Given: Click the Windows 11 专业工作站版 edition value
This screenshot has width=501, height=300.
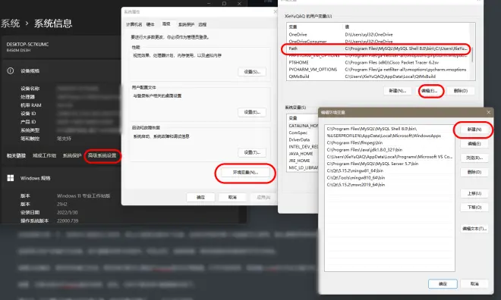Looking at the screenshot, I should point(83,195).
